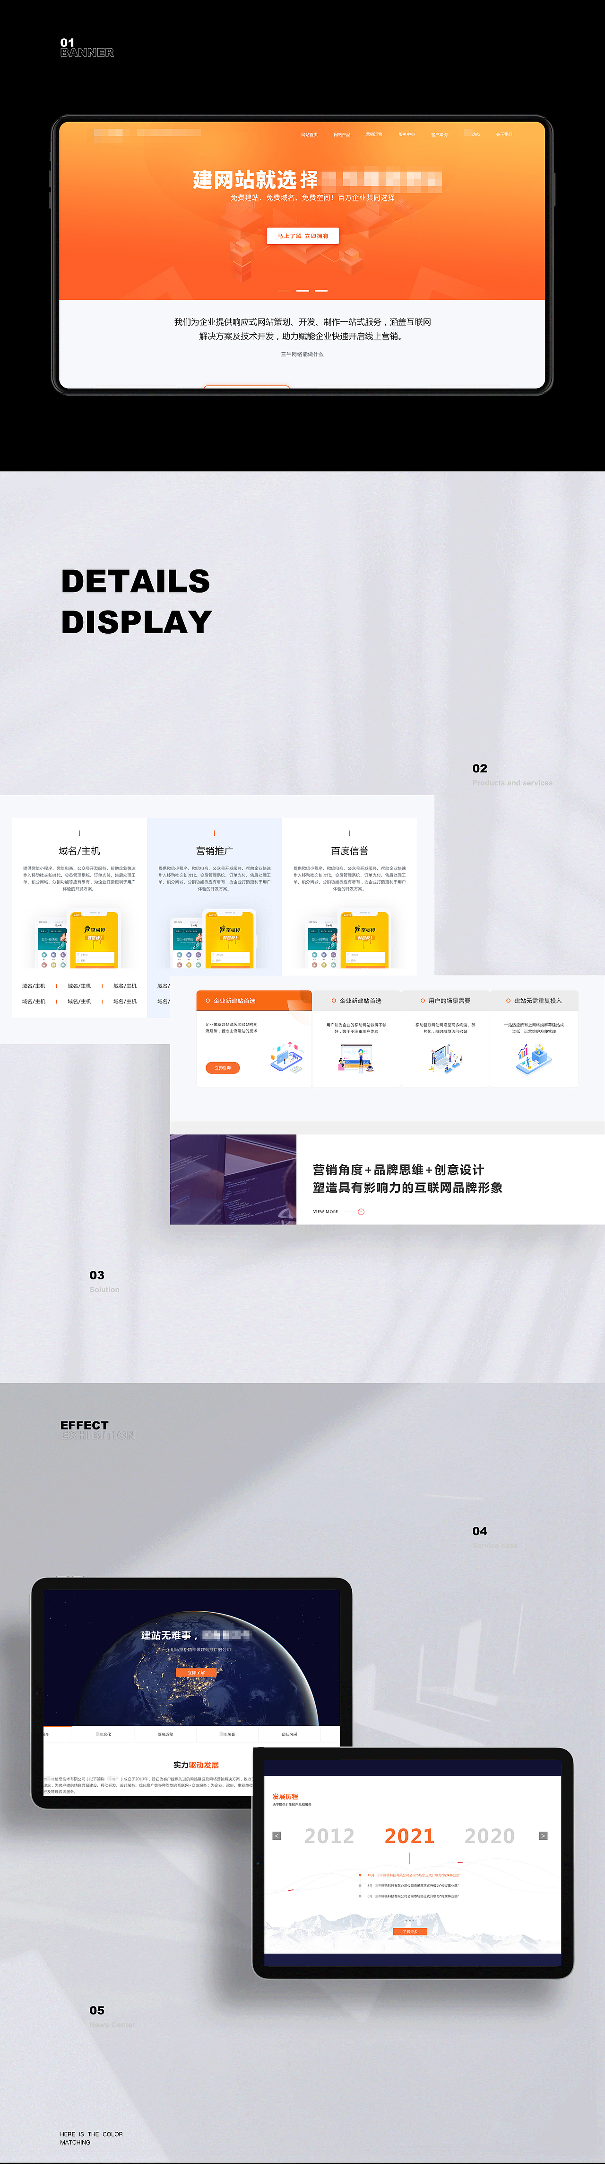The width and height of the screenshot is (605, 2164).
Task: Click the right arrow of the year timeline
Action: click(543, 1836)
